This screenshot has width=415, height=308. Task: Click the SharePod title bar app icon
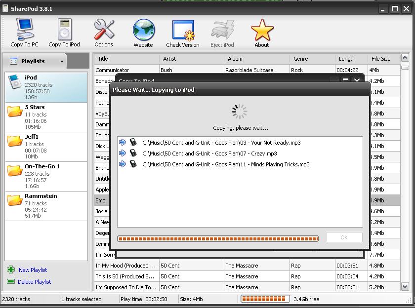(x=5, y=8)
